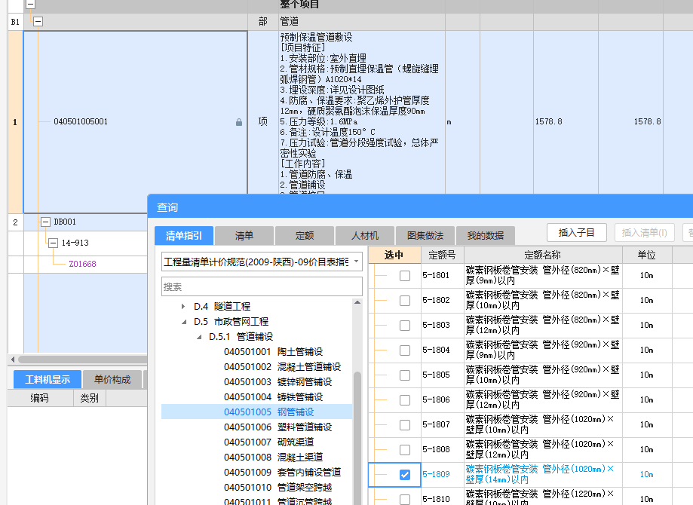Tick checkbox for quota 5-1801
Screen dimensions: 693x505
tap(405, 276)
